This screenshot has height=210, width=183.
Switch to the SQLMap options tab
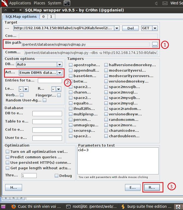point(21,17)
